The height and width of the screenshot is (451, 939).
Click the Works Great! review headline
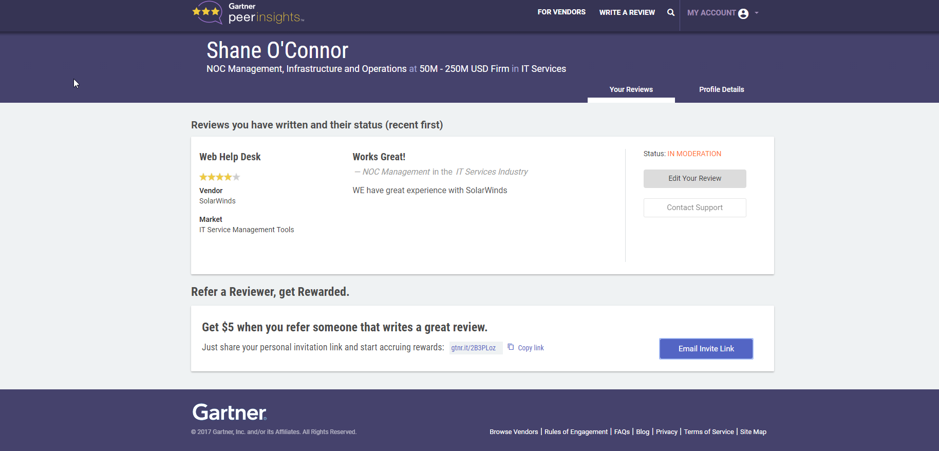pos(379,157)
